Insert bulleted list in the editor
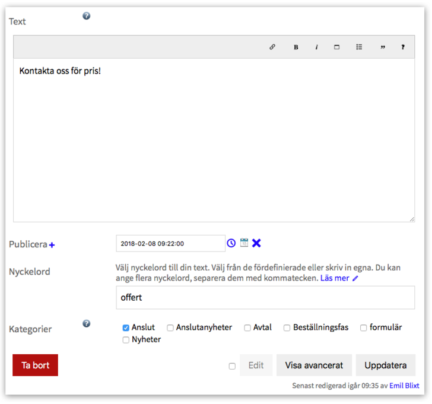This screenshot has height=404, width=432. tap(359, 47)
